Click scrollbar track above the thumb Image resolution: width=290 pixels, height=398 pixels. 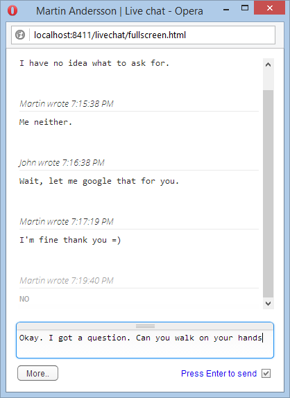tap(268, 80)
